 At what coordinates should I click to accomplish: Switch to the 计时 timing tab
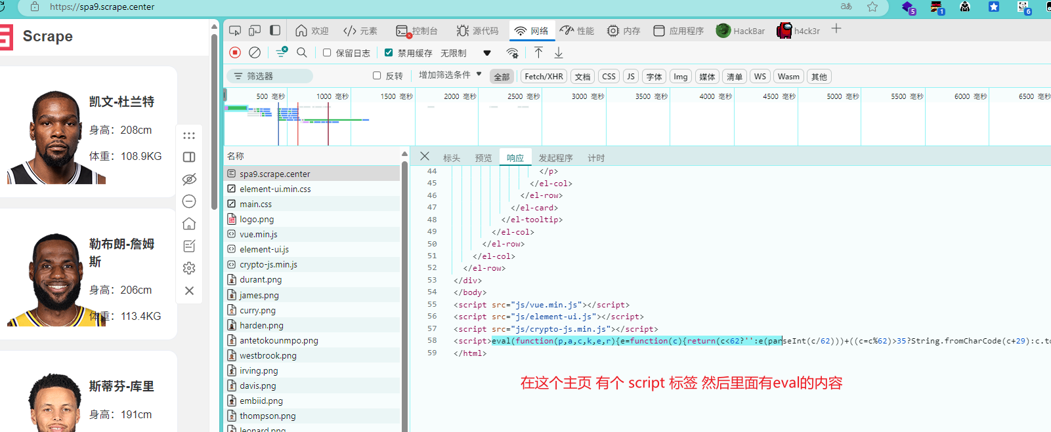596,158
